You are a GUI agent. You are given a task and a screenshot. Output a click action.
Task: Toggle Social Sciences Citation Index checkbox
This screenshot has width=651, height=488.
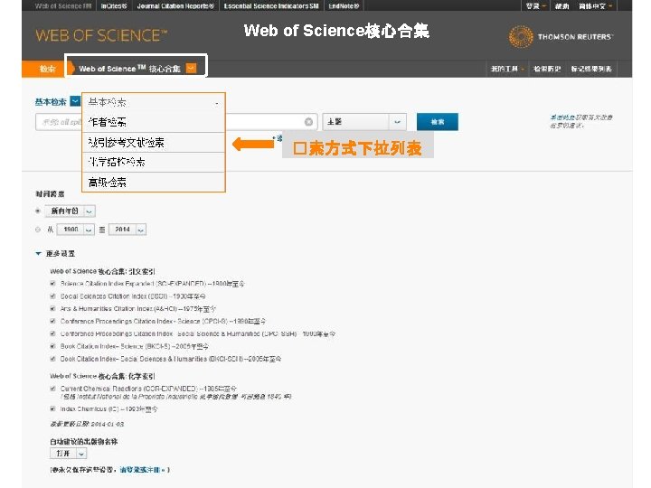pos(52,296)
